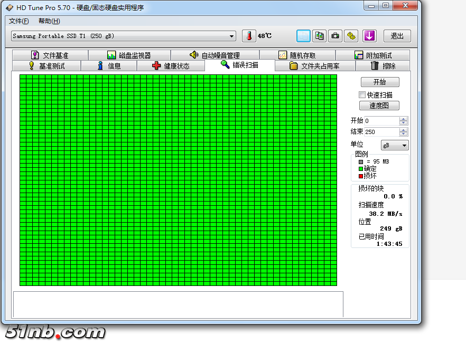Open the 文件(F) menu
The image size is (466, 344).
tap(19, 21)
